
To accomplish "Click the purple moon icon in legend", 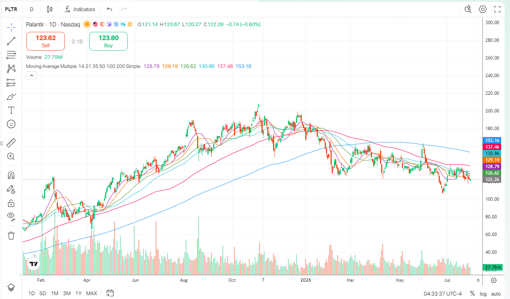I will (109, 24).
